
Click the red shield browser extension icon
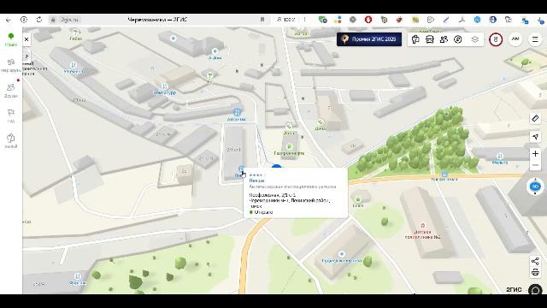click(368, 20)
